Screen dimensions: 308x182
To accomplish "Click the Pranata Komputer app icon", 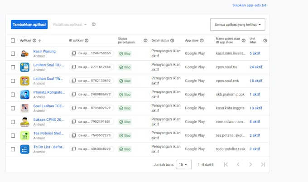I will point(25,95).
